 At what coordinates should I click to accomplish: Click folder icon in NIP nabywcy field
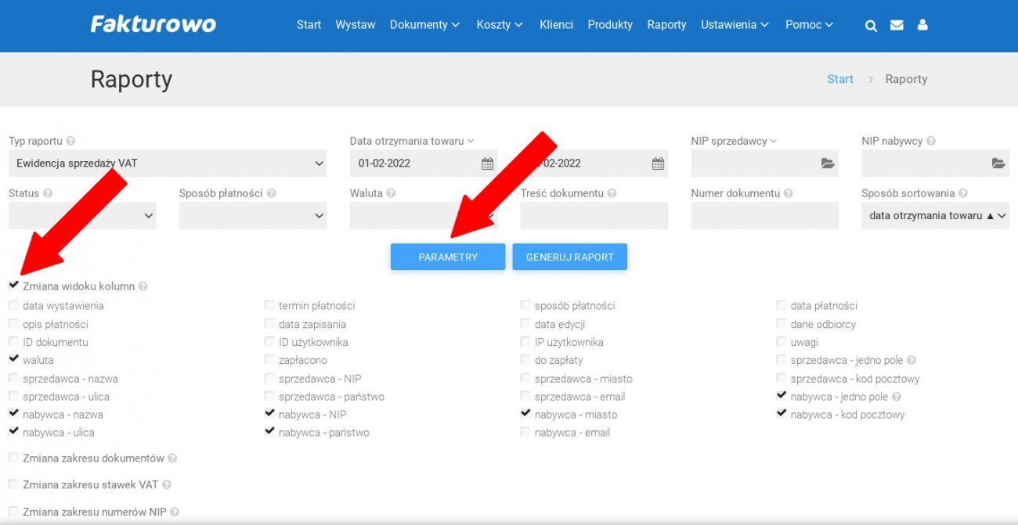point(998,164)
